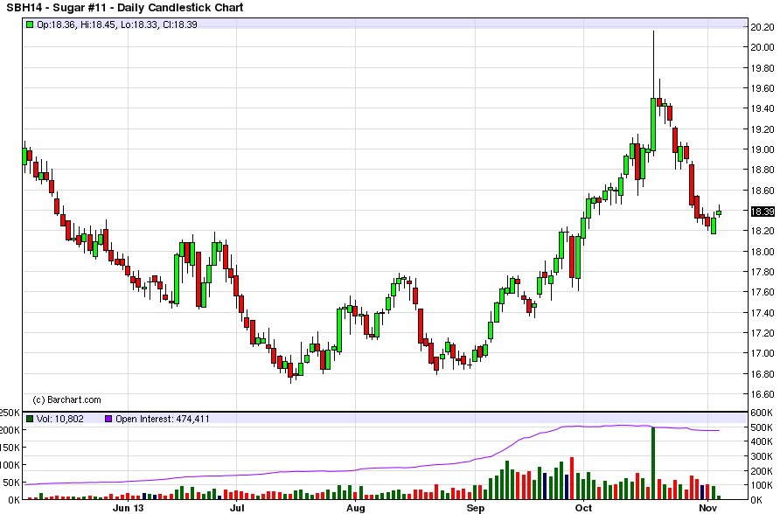Click the dark green Vol legend square

tap(30, 419)
